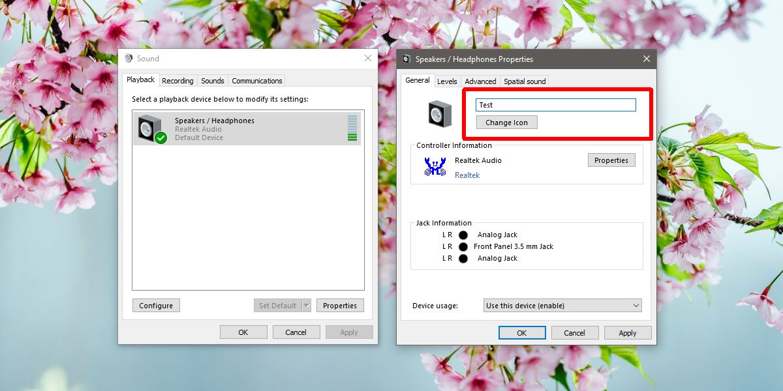Click the Realtek Audio controller name text
Viewport: 783px width, 391px height.
pos(478,160)
